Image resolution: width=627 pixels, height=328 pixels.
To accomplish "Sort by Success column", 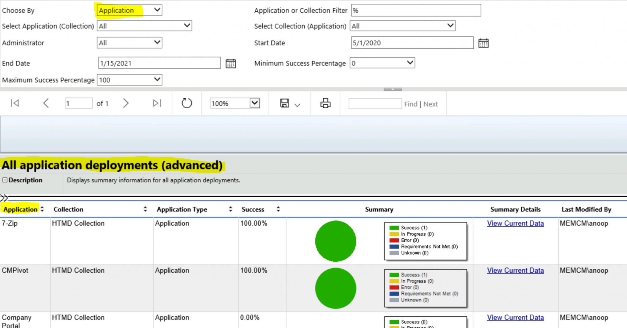I will tap(278, 209).
